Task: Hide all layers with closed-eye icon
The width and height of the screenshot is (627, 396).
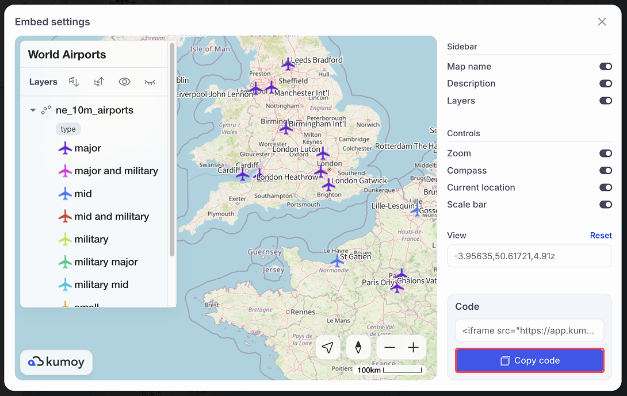Action: (x=150, y=82)
